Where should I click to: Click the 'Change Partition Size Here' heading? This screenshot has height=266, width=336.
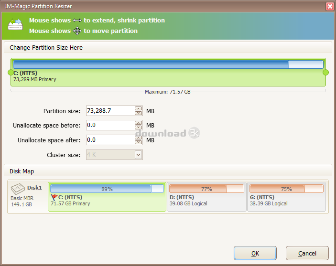pos(46,48)
